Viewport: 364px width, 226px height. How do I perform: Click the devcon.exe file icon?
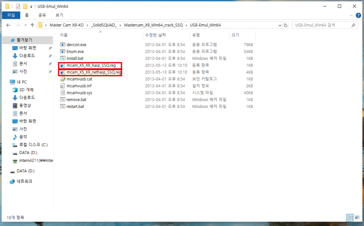click(63, 45)
